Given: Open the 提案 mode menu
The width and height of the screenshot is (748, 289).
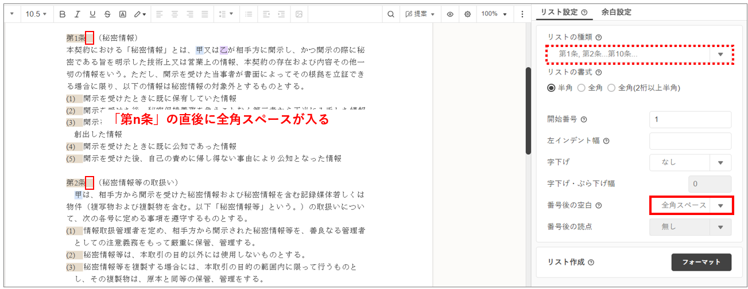Looking at the screenshot, I should click(420, 14).
